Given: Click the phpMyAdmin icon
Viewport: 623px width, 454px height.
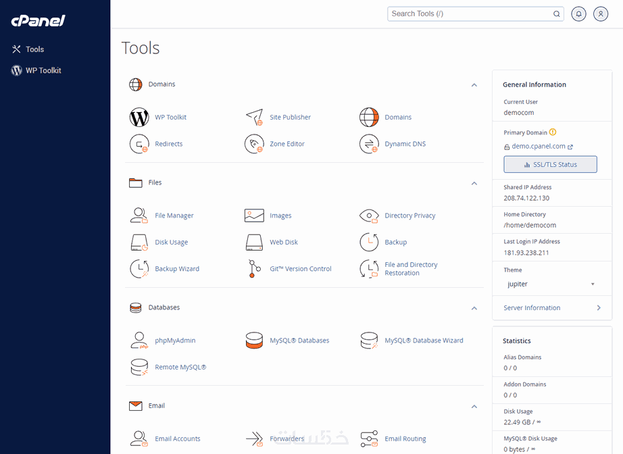Looking at the screenshot, I should pos(139,340).
